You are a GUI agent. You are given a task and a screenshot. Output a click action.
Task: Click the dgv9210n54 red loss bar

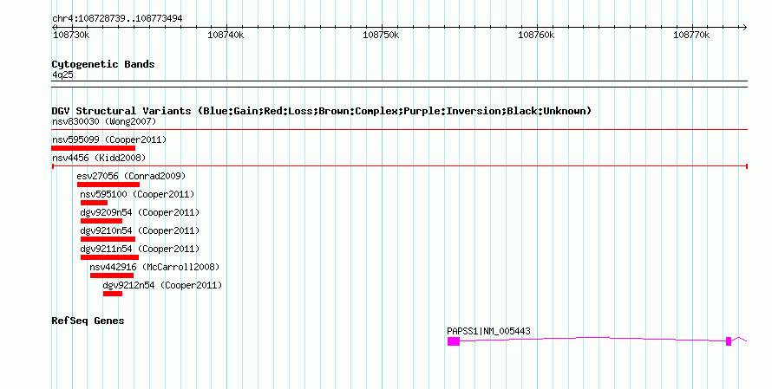(108, 239)
